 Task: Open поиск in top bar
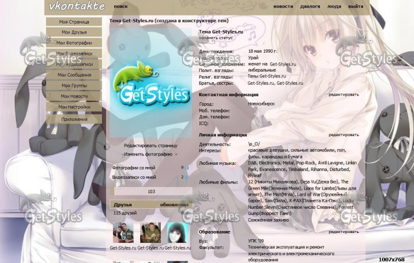pyautogui.click(x=121, y=6)
